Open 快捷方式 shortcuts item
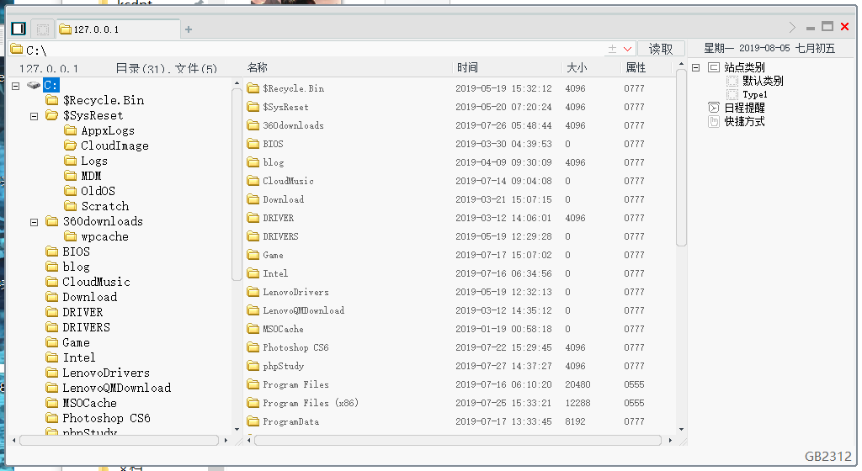Image resolution: width=862 pixels, height=471 pixels. click(744, 122)
